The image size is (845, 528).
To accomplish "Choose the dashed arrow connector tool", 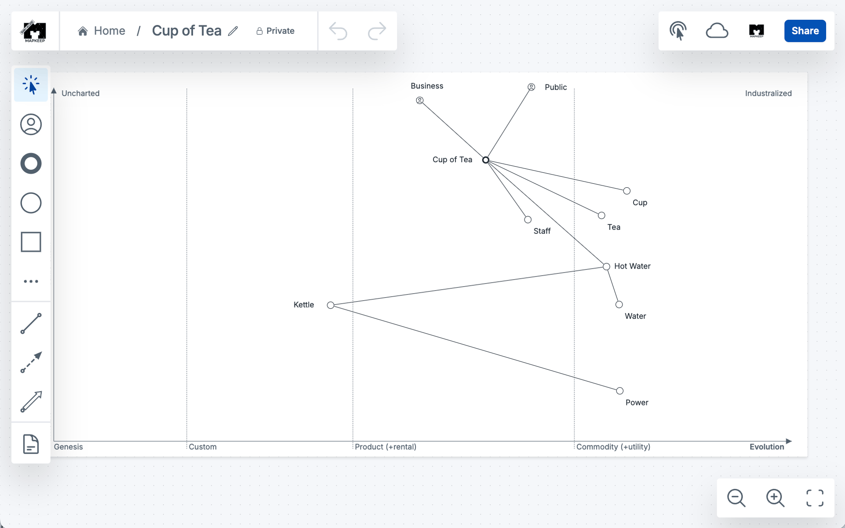I will click(x=31, y=363).
